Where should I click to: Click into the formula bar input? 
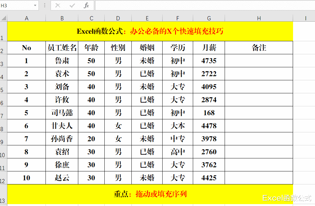[x=205, y=5]
